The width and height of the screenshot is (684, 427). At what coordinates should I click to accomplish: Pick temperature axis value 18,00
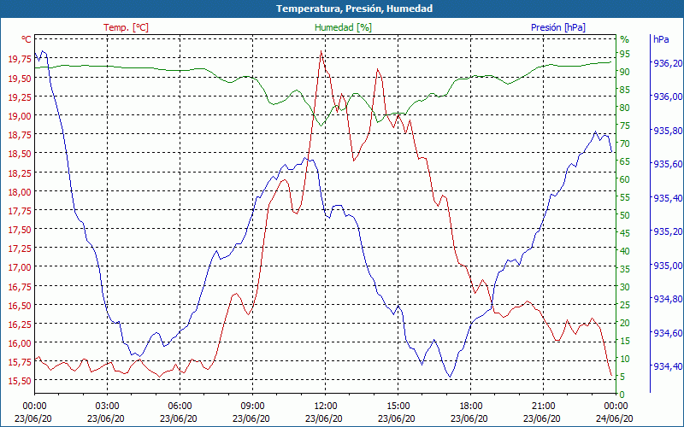pyautogui.click(x=20, y=191)
